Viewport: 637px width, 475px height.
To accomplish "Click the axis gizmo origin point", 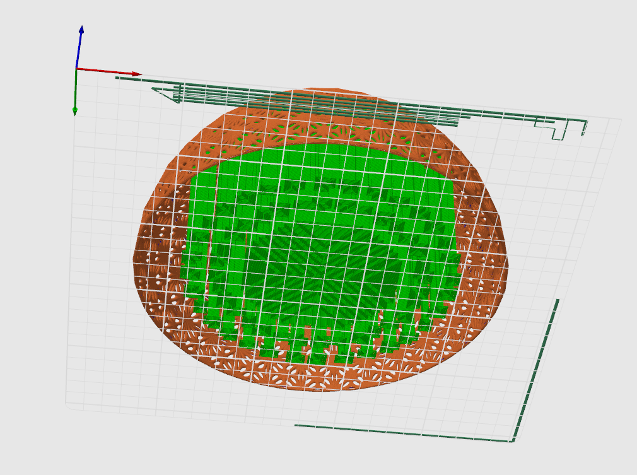I will click(76, 68).
